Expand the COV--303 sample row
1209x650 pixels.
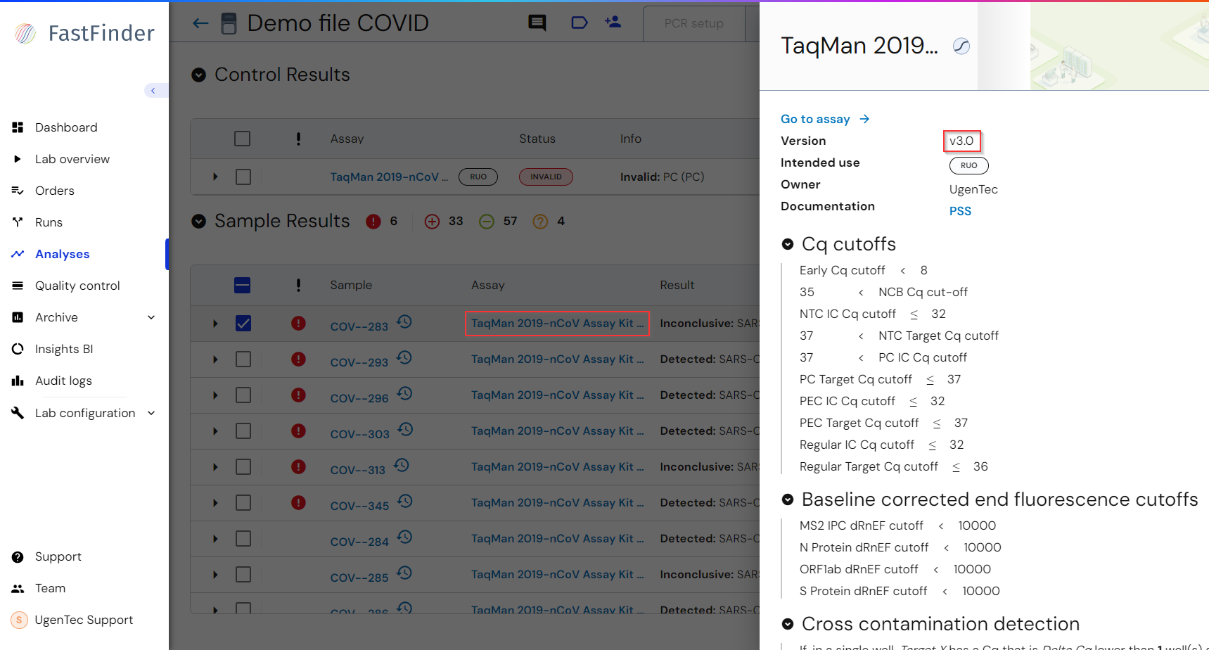215,431
